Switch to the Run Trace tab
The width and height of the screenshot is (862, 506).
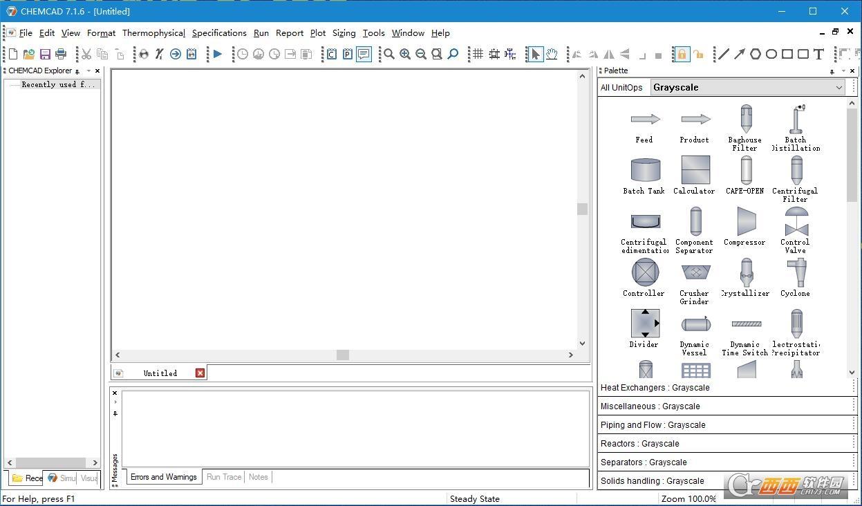pos(224,477)
